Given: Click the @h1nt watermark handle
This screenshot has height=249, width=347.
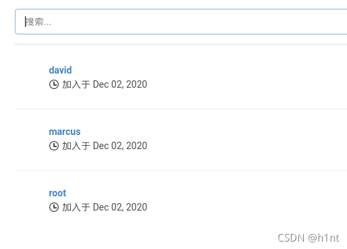Looking at the screenshot, I should (x=323, y=238).
